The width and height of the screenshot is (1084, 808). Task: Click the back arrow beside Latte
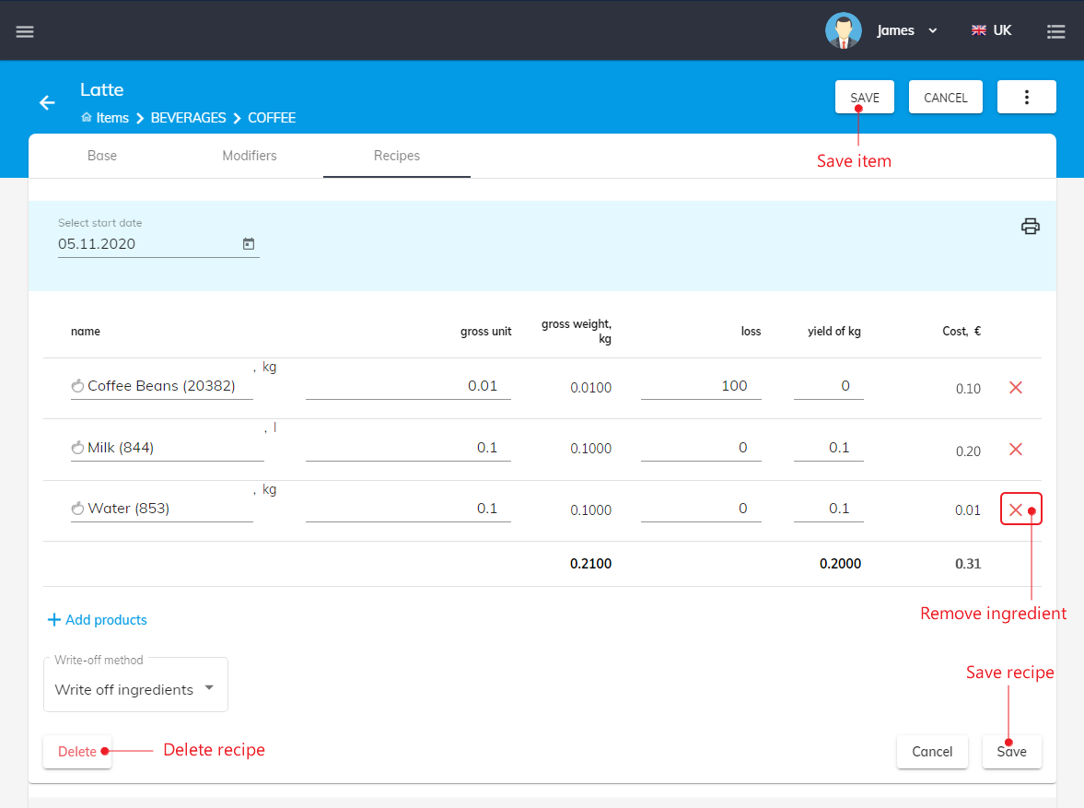pyautogui.click(x=47, y=102)
